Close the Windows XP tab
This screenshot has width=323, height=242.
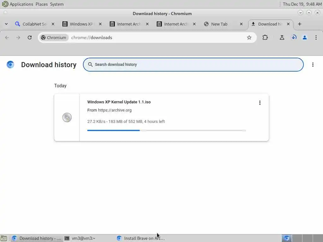point(100,24)
